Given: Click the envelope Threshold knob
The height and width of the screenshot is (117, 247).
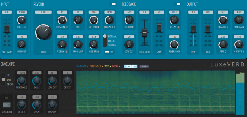Looking at the screenshot, I should click(x=22, y=81).
